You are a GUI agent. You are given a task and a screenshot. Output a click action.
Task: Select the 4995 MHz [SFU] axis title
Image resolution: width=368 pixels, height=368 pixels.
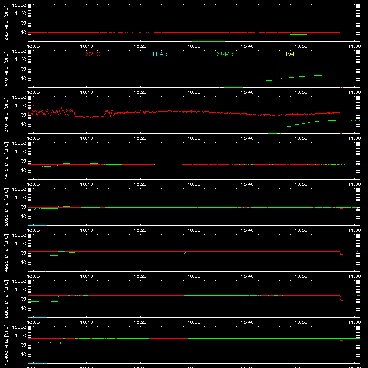click(x=6, y=253)
